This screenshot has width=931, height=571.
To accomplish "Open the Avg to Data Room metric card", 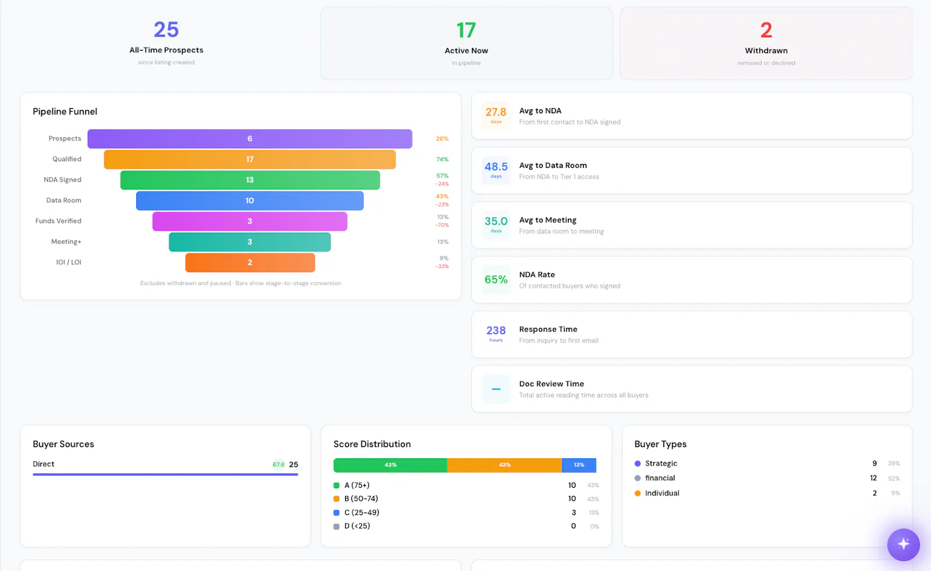I will coord(692,171).
